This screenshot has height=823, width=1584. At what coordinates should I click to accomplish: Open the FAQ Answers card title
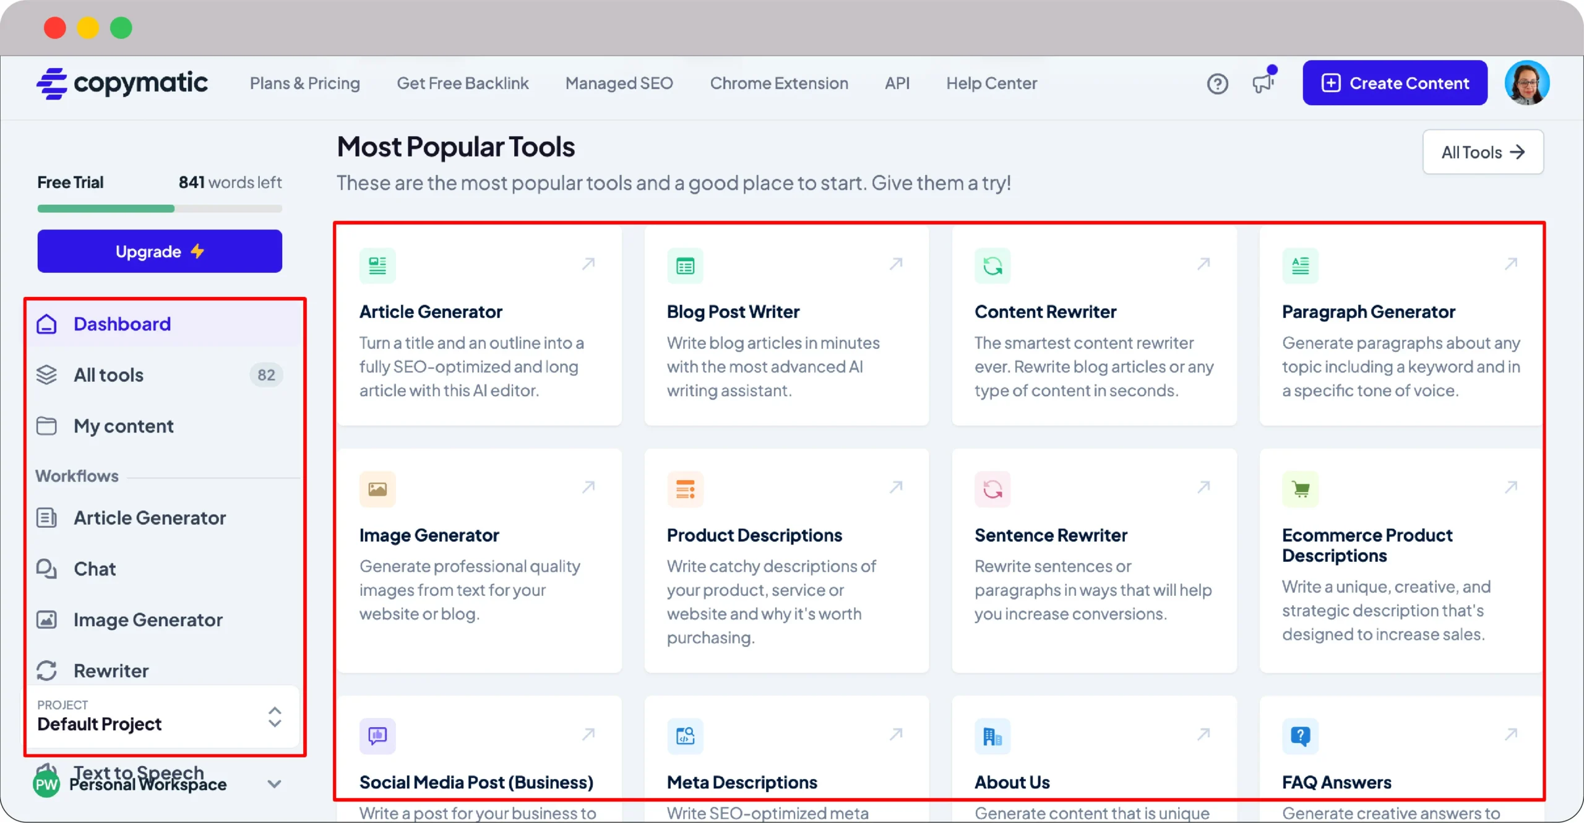point(1336,782)
